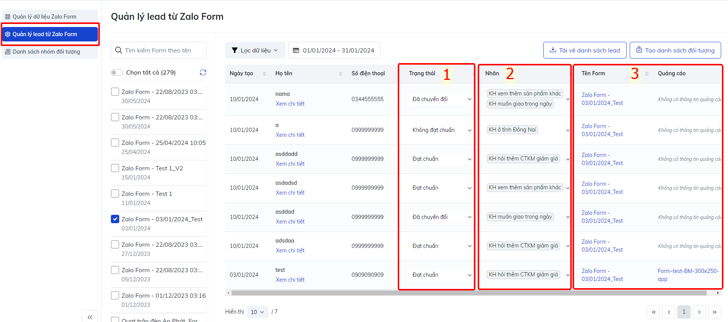Check the Zalo Form - Test 1_V2 checkbox
728x322 pixels.
pos(115,168)
